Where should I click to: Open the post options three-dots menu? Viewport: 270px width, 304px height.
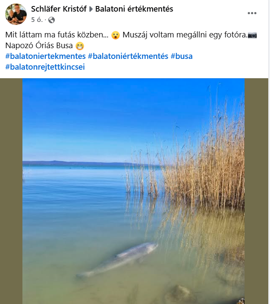[x=252, y=13]
